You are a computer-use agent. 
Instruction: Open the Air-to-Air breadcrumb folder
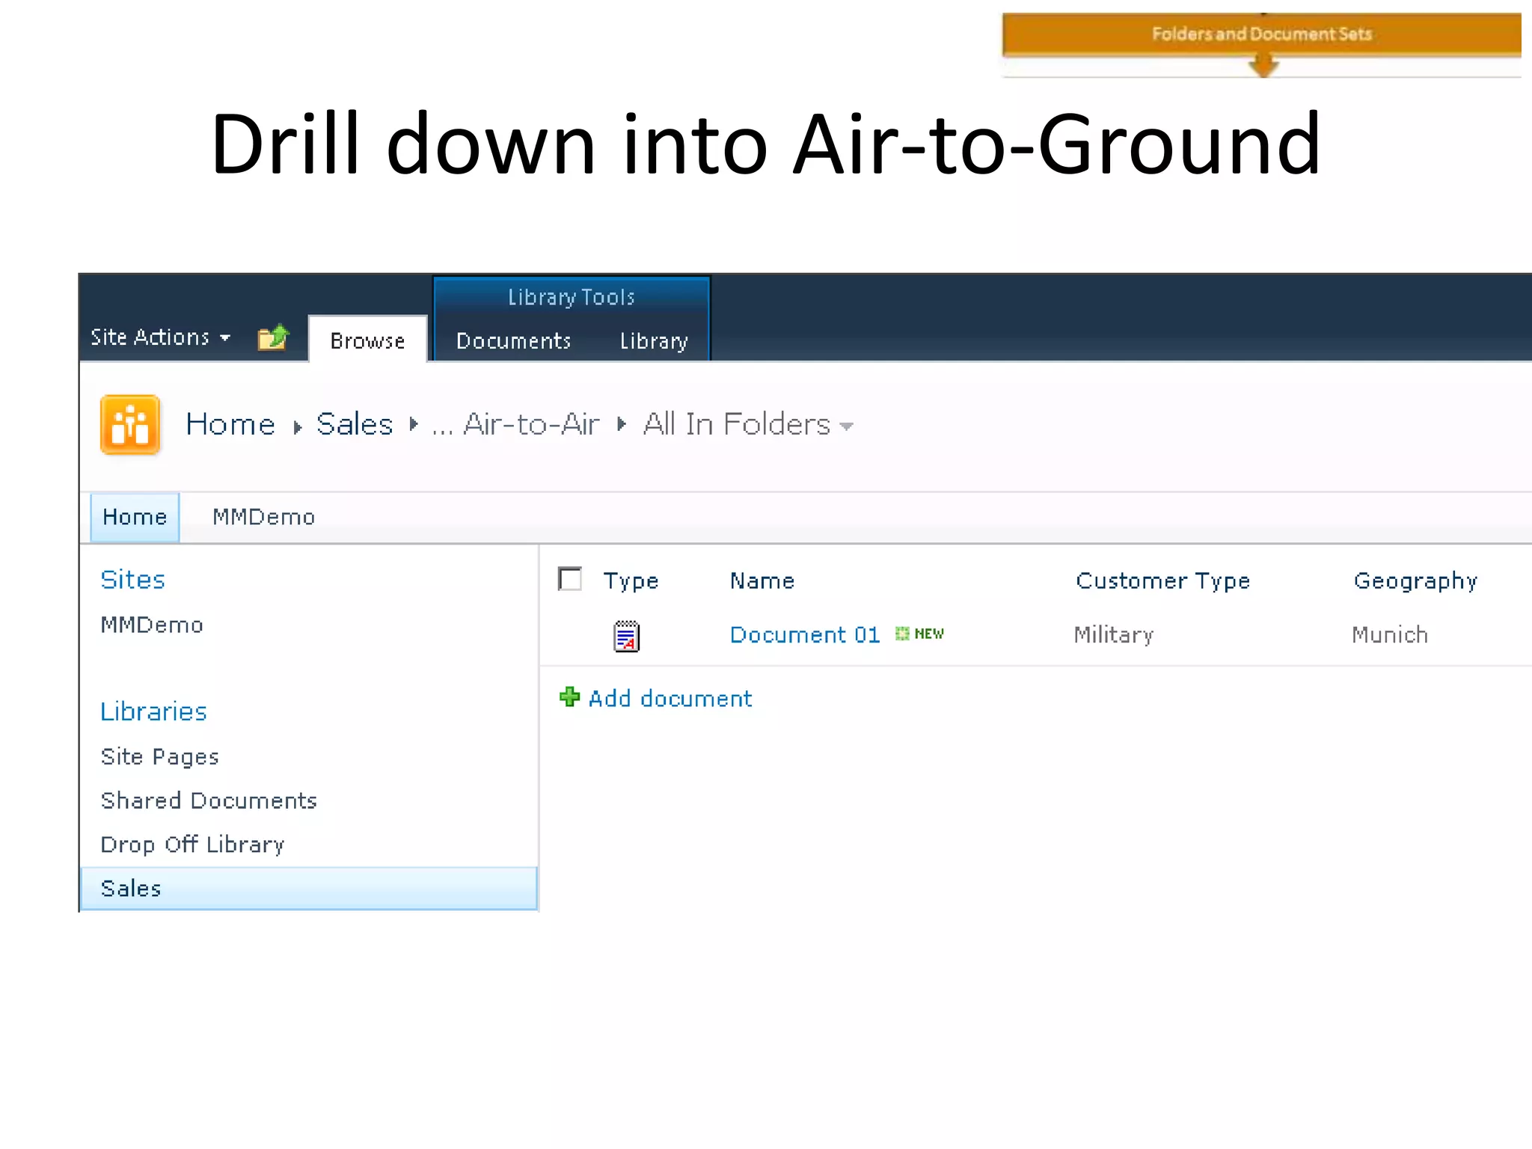[x=531, y=424]
